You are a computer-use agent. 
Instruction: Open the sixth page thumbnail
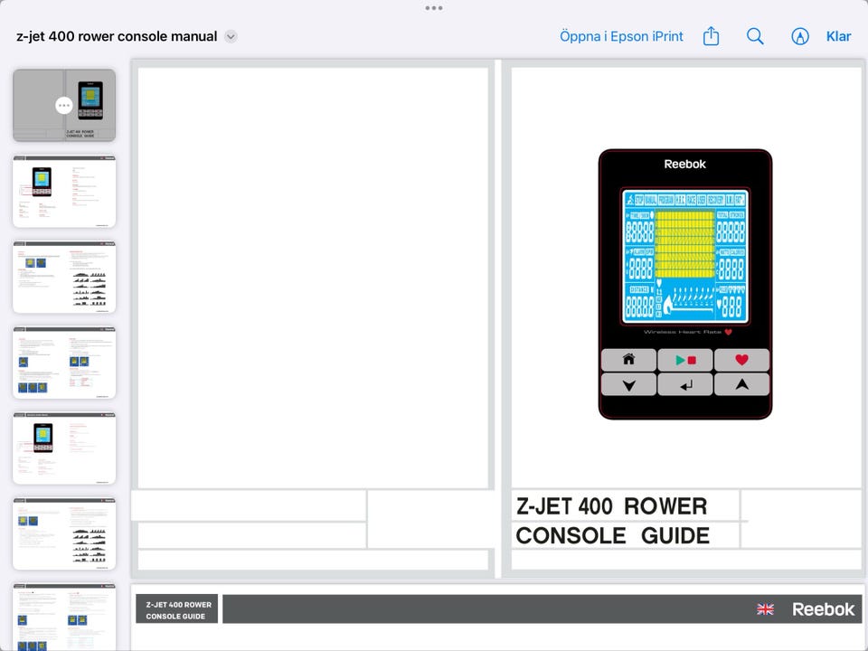coord(64,533)
